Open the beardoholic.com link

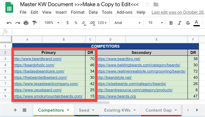[34, 65]
